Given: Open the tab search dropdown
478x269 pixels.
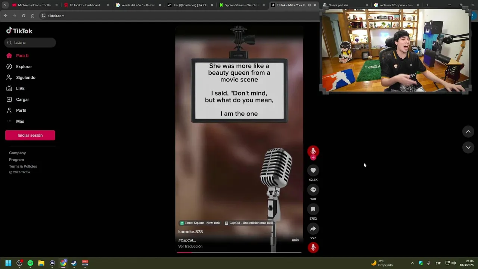Looking at the screenshot, I should point(5,5).
